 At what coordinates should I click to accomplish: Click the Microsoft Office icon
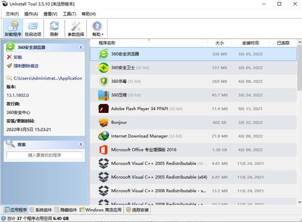(x=104, y=150)
